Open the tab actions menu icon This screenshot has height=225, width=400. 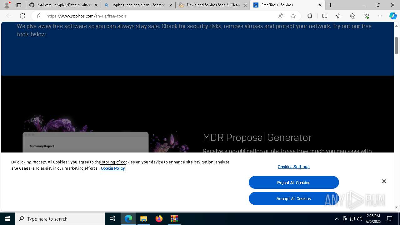click(19, 5)
